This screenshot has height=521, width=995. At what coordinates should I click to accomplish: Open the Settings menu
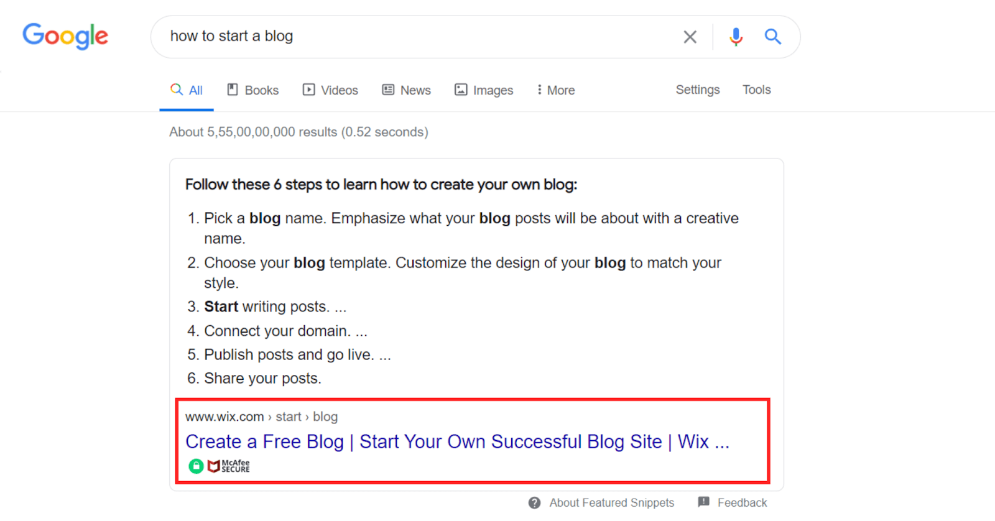click(697, 90)
